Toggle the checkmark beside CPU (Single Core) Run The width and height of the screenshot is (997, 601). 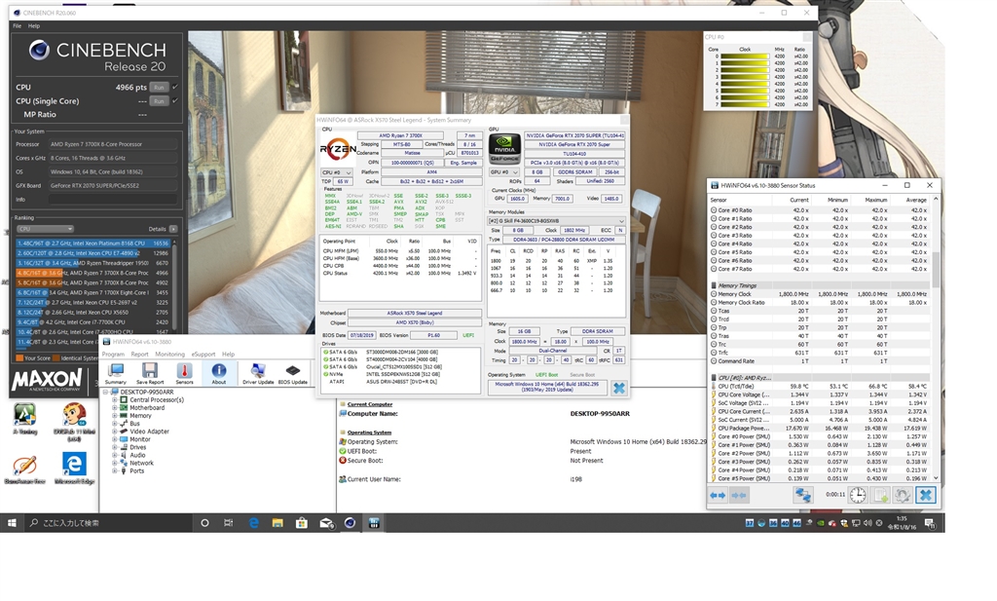point(175,100)
